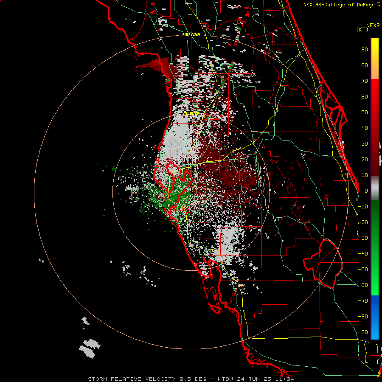Click the -70 value on the velocity scale
This screenshot has height=382, width=382.
click(x=363, y=301)
